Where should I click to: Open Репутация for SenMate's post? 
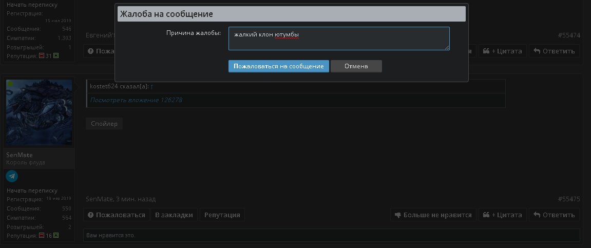(222, 215)
